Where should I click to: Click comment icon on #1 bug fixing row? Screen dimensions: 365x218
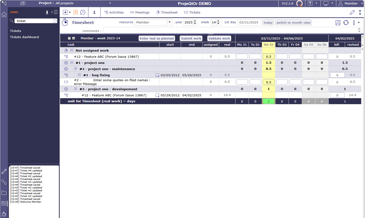[x=157, y=75]
